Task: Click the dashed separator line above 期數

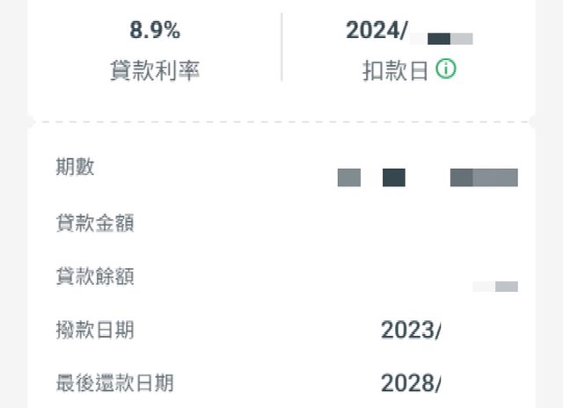Action: click(281, 122)
